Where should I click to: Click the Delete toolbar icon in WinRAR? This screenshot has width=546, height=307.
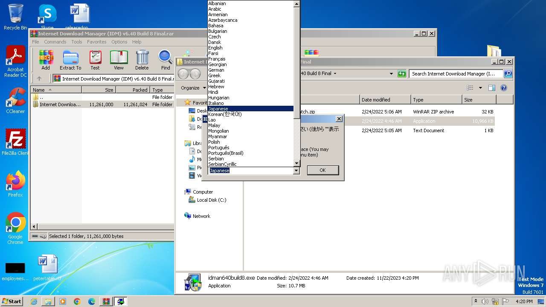click(142, 60)
